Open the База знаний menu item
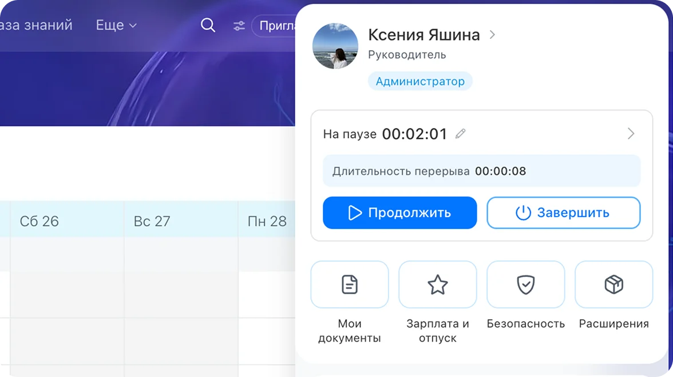Image resolution: width=673 pixels, height=377 pixels. 36,25
